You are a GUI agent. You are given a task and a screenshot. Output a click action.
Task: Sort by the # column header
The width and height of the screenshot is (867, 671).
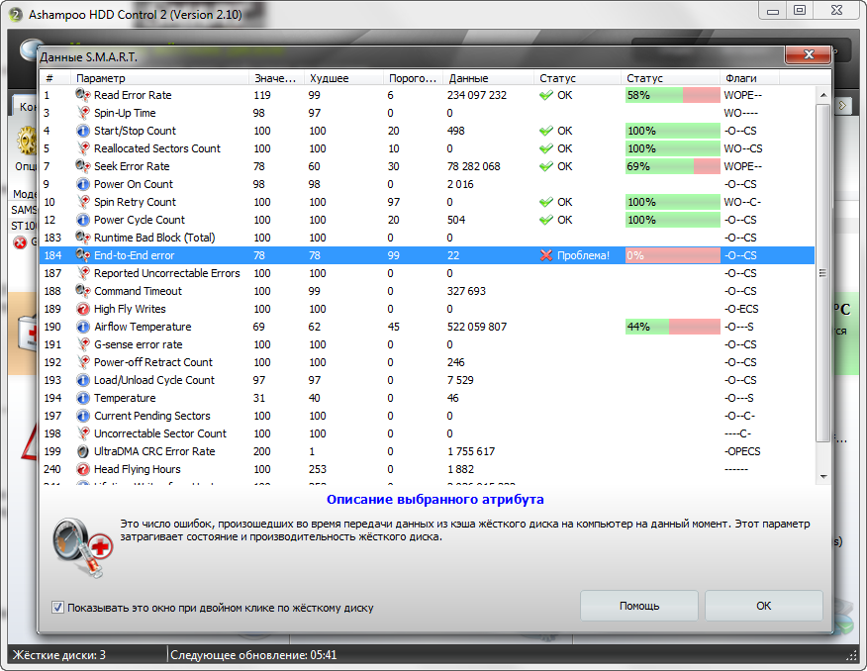[x=55, y=78]
